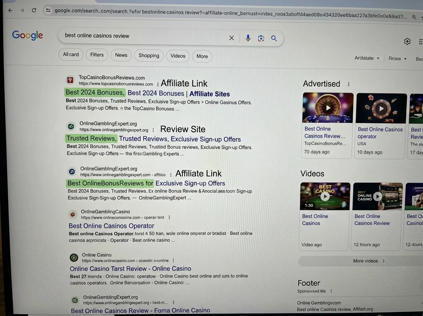Expand the Frdes dropdown
Screen dimensions: 423x316
pos(398,59)
